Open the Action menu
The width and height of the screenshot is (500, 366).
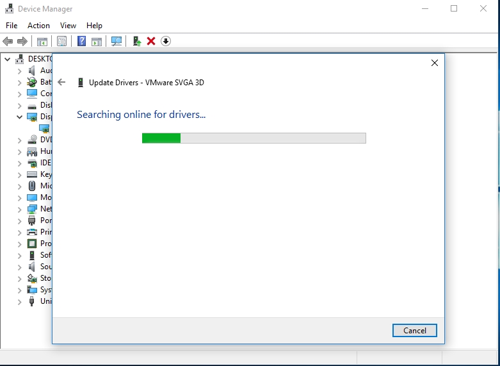pyautogui.click(x=38, y=26)
